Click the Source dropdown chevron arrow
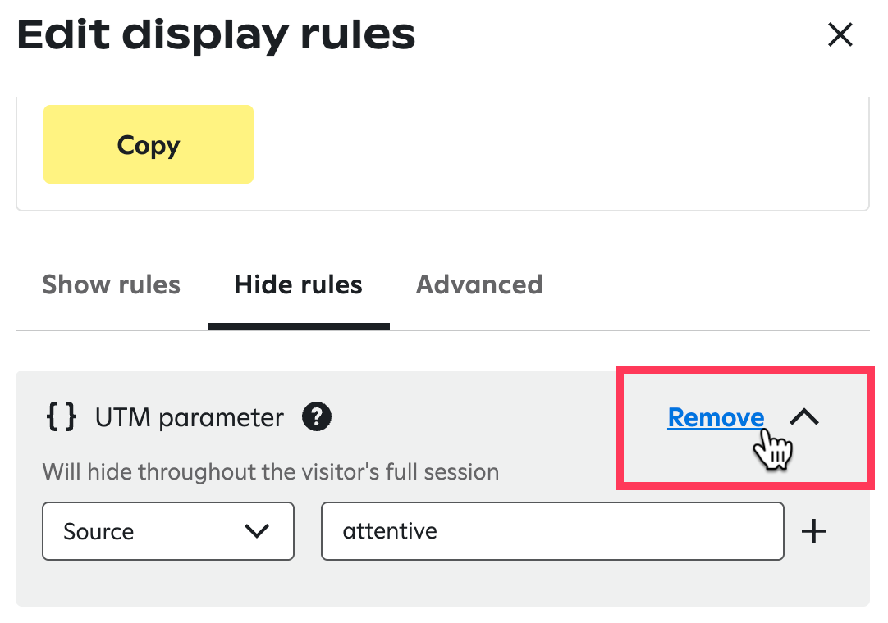 point(259,531)
